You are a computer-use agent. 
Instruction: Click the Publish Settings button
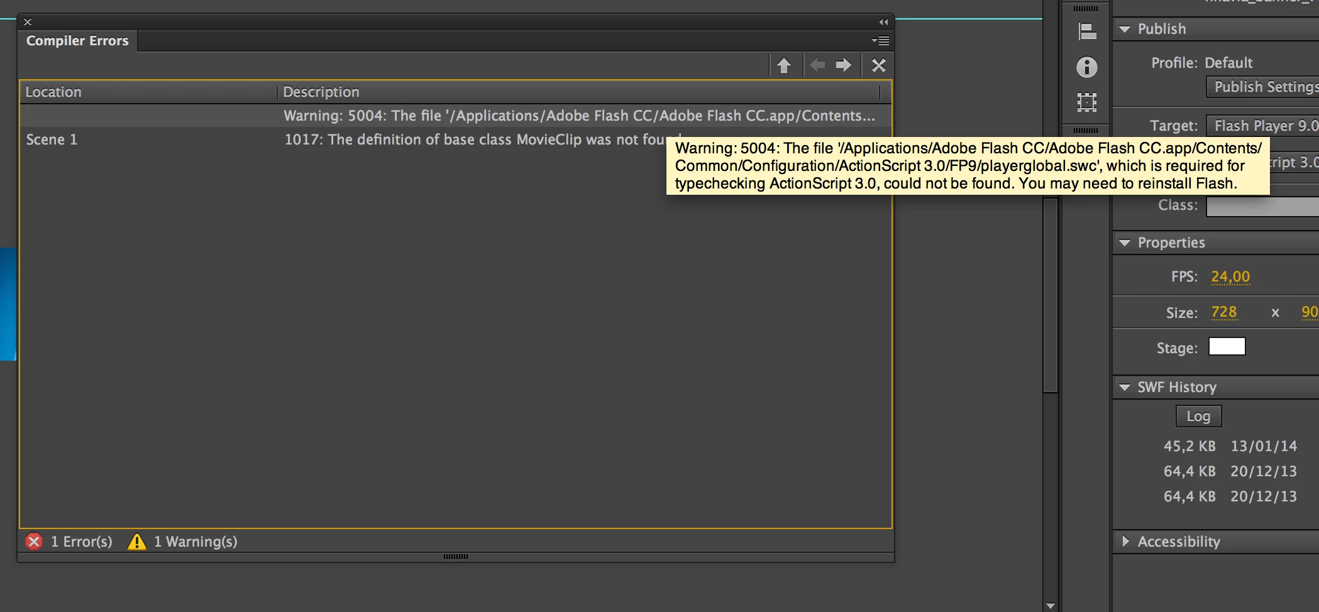(x=1262, y=87)
